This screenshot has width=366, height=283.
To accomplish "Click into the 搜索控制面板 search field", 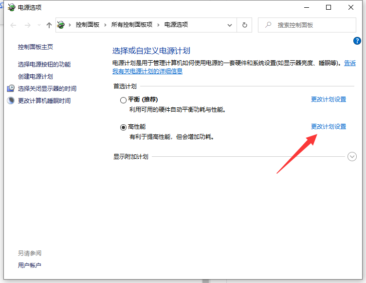I will (311, 25).
